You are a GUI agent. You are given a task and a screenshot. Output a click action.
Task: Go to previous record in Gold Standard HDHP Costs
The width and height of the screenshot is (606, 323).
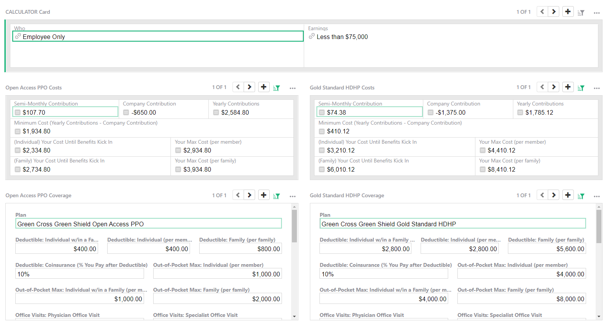[542, 87]
